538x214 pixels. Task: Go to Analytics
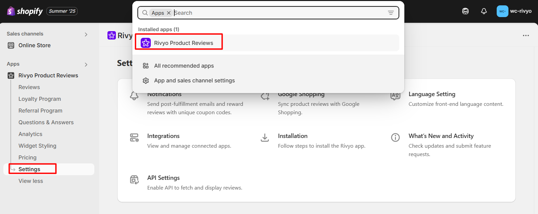pos(30,134)
